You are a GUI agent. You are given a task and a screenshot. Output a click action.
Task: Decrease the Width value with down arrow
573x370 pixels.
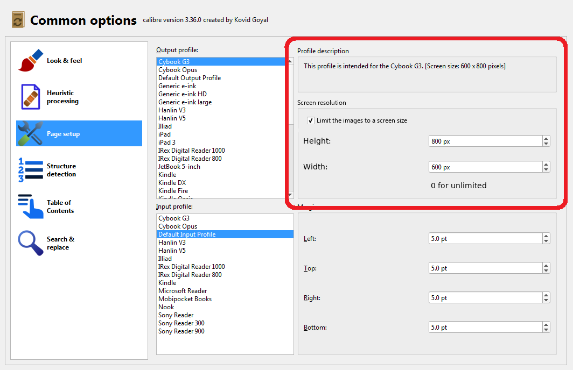click(x=546, y=169)
